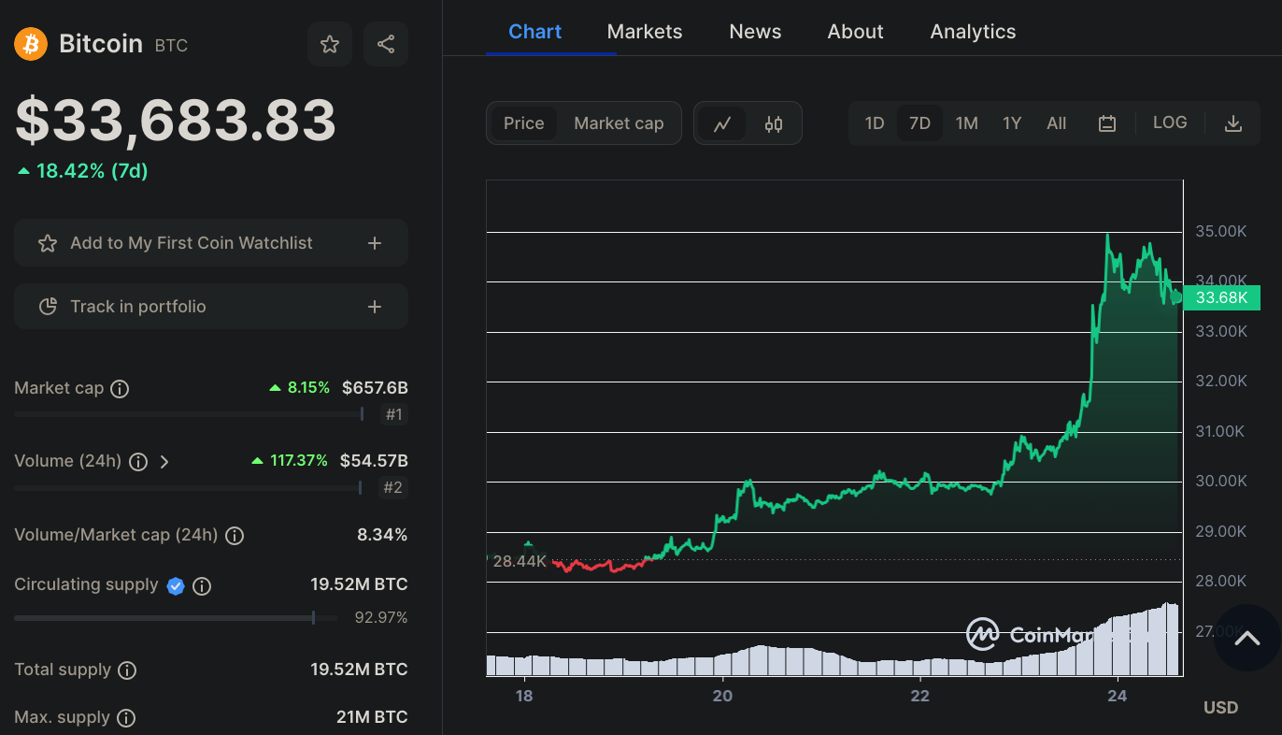Open the Analytics tab
This screenshot has height=735, width=1282.
pyautogui.click(x=973, y=32)
